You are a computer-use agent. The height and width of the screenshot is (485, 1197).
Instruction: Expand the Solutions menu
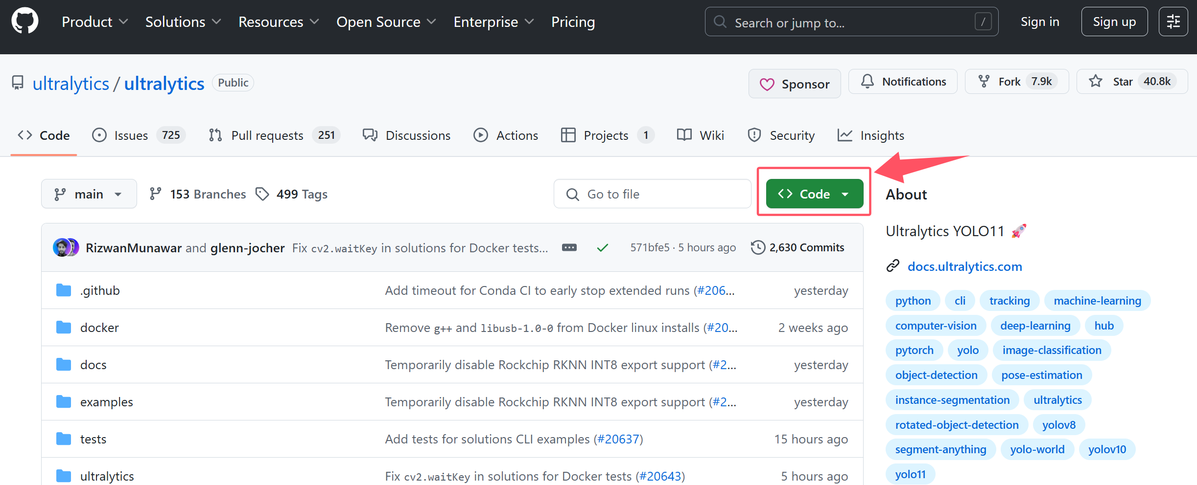click(x=184, y=22)
